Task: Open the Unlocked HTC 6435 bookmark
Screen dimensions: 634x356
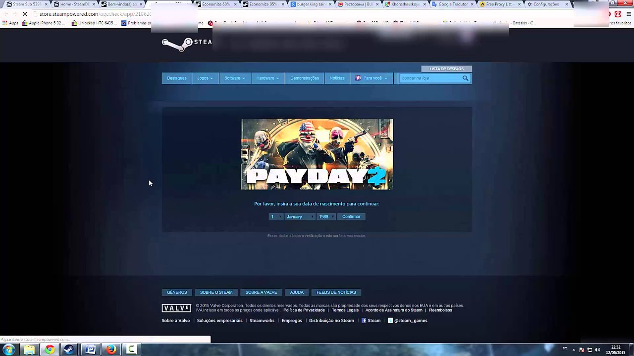Action: point(94,23)
